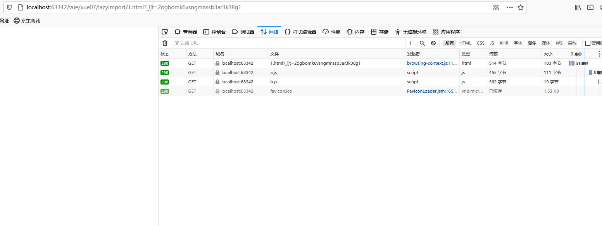The width and height of the screenshot is (602, 226).
Task: Select the favicon.ico request file
Action: [x=281, y=91]
